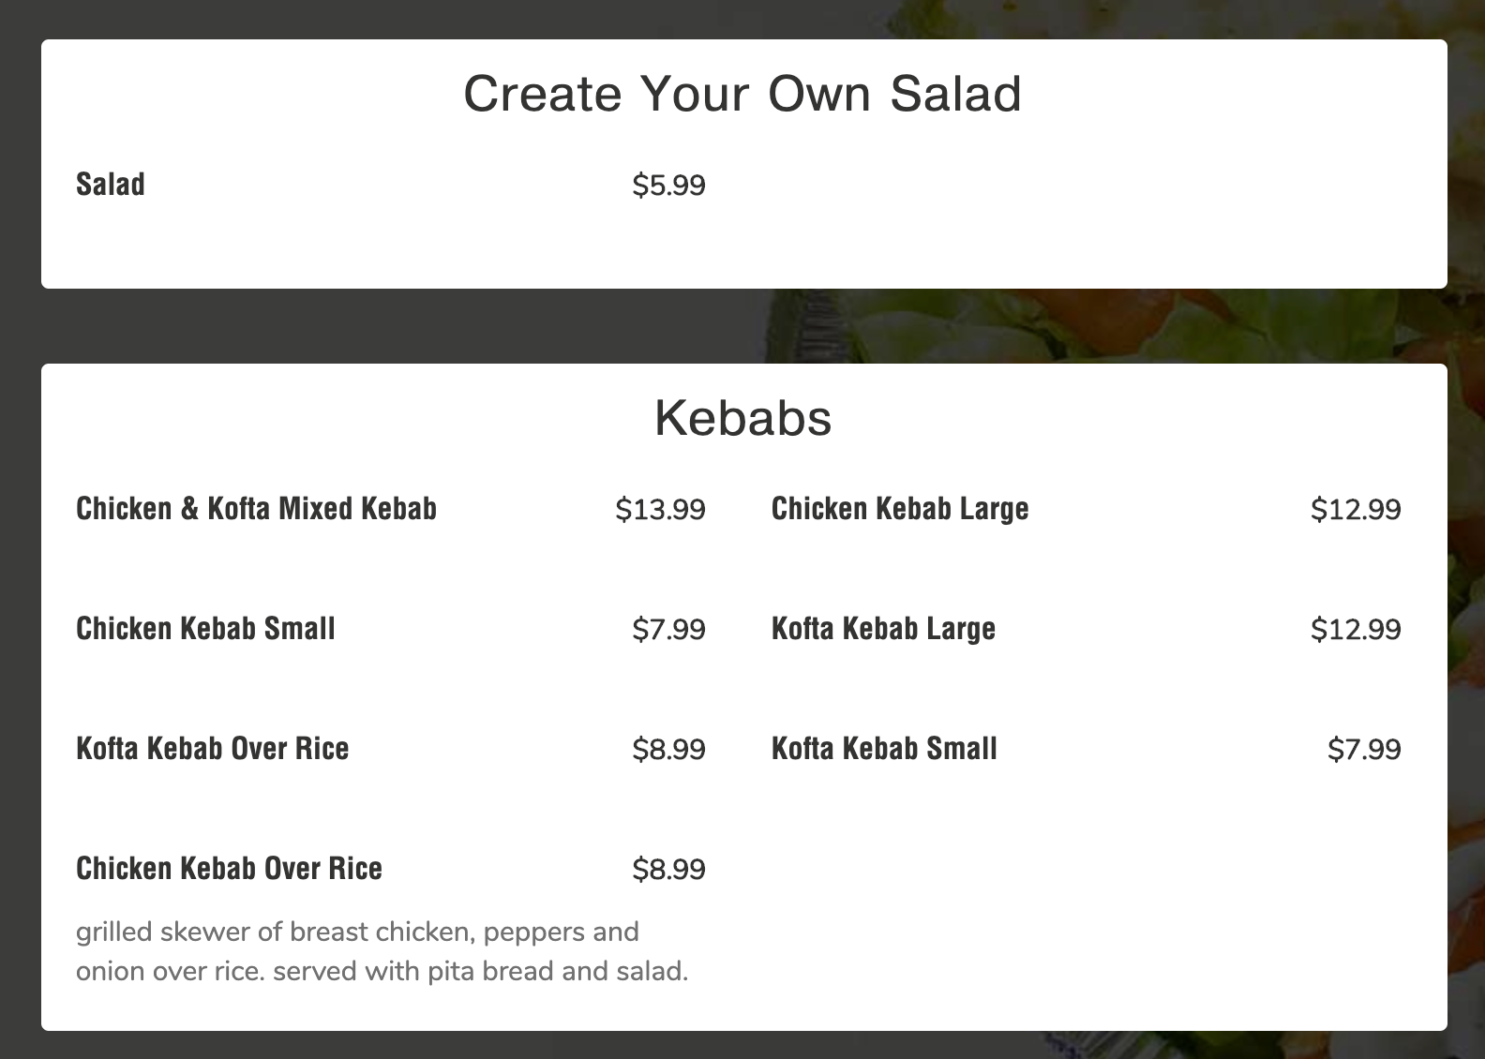Open the Chicken Kebab Over Rice item
Image resolution: width=1485 pixels, height=1059 pixels.
point(229,869)
